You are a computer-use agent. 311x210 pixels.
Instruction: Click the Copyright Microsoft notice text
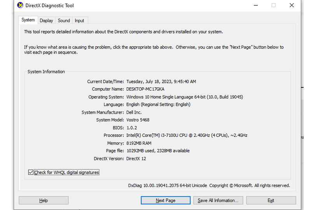(x=250, y=185)
